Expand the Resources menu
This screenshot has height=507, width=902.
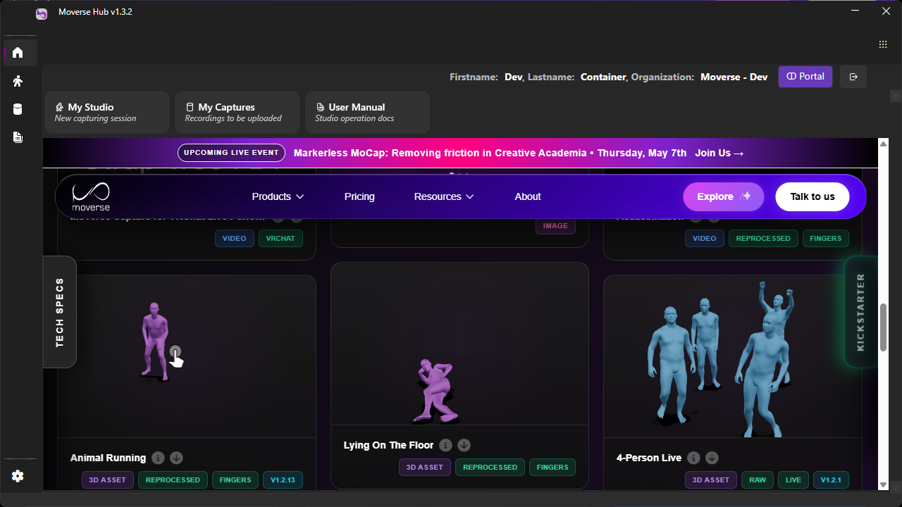(x=444, y=196)
